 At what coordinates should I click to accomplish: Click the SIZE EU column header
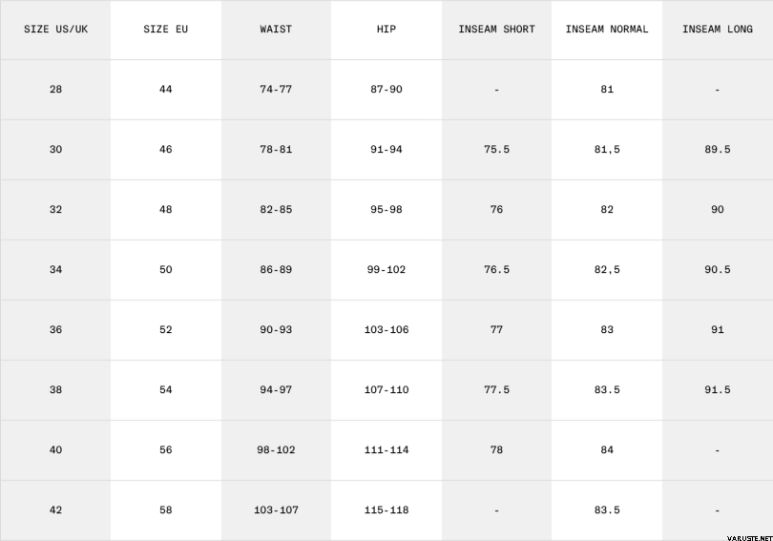click(166, 30)
